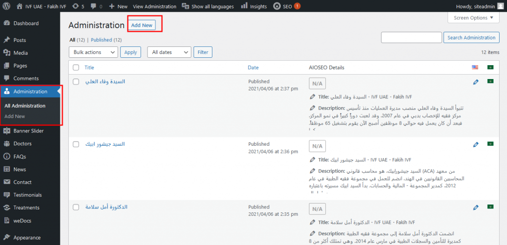Viewport: 507px width, 245px height.
Task: Click Arabic flag in جيشور ابيك row
Action: pyautogui.click(x=491, y=144)
